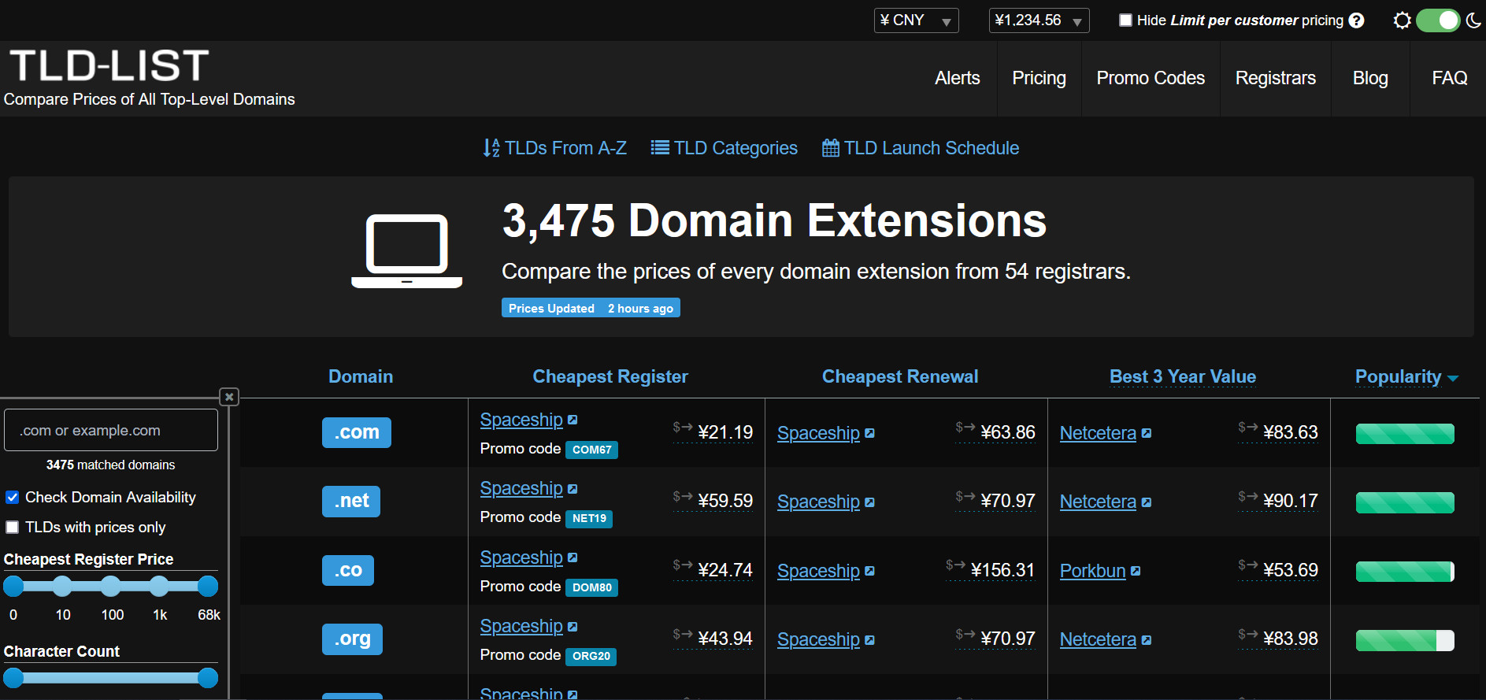Click currency convert icon by ¥63.86 price
Screen dimensions: 1486x700
pyautogui.click(x=965, y=427)
